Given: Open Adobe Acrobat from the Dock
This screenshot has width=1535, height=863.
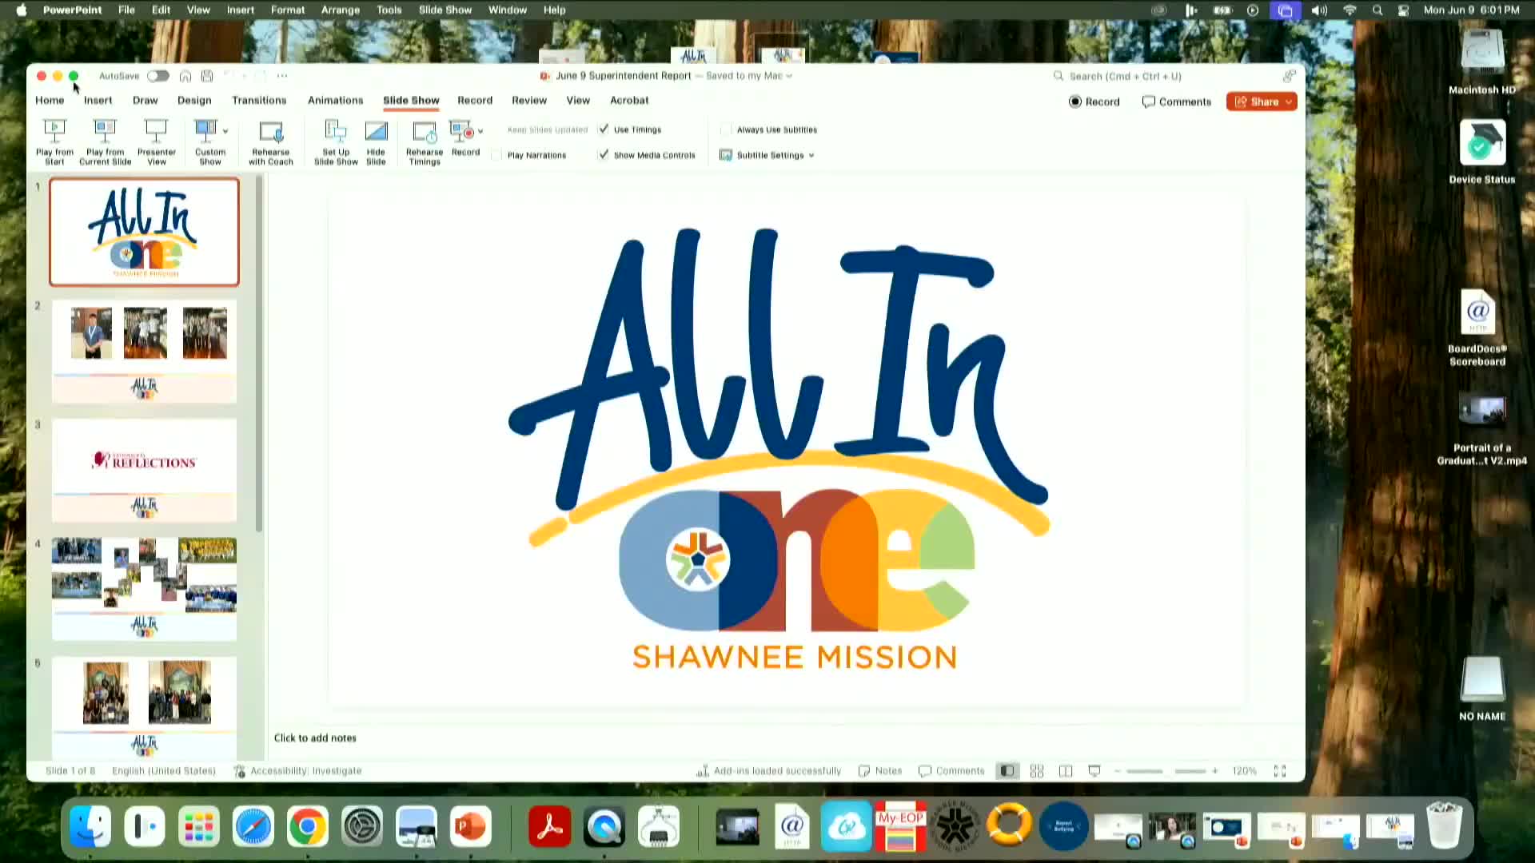Looking at the screenshot, I should pos(550,826).
